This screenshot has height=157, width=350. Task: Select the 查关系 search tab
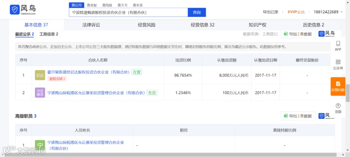tap(137, 5)
